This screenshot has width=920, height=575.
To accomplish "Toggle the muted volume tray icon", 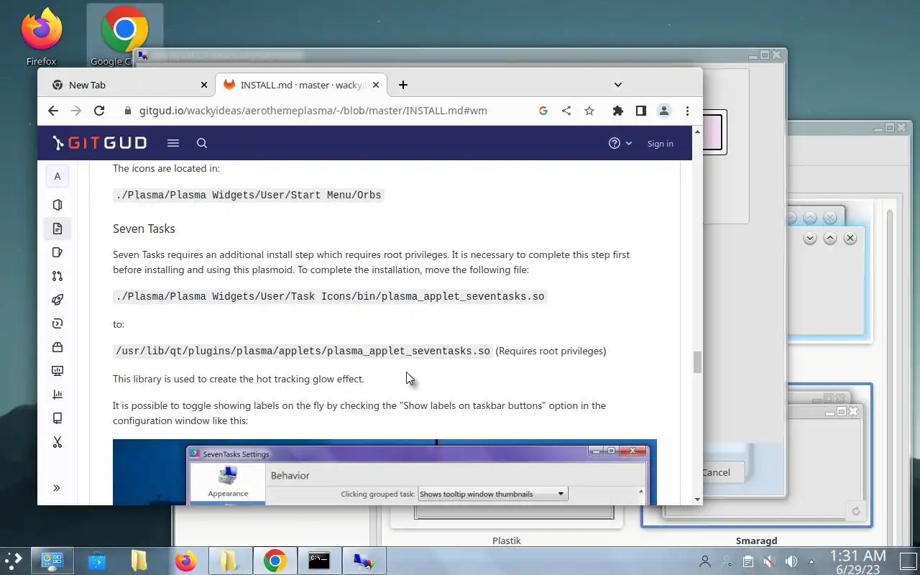I will pos(769,561).
